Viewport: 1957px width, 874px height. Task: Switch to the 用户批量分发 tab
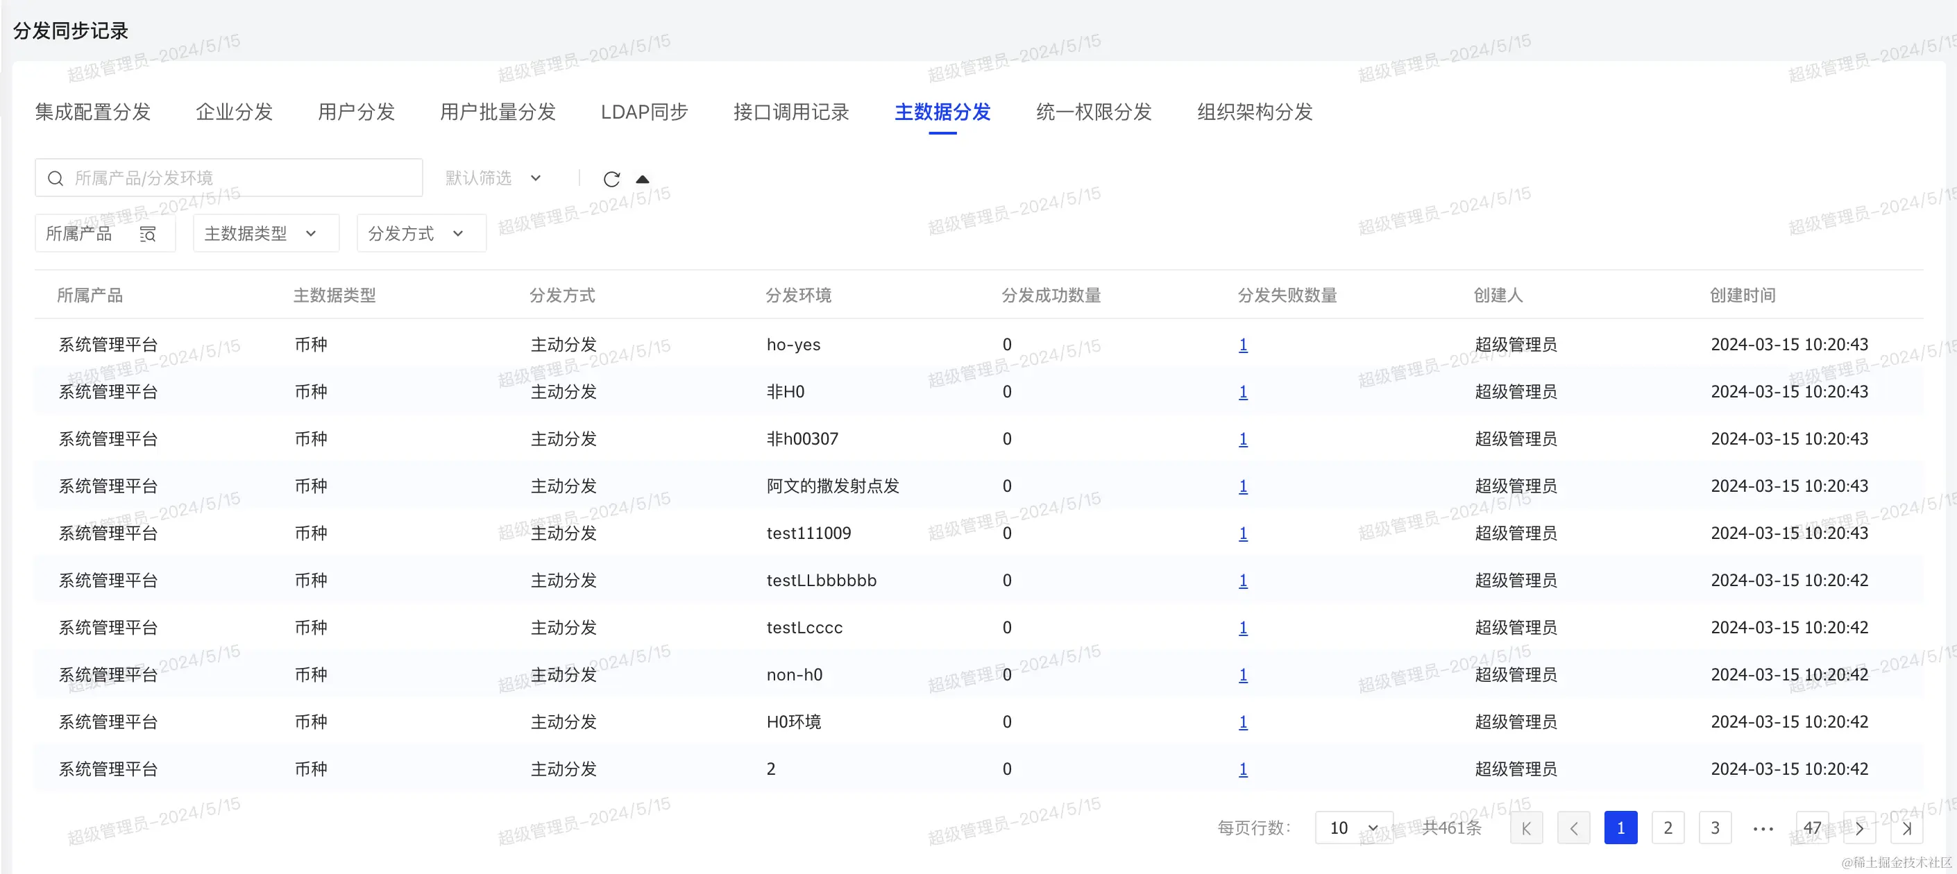498,112
